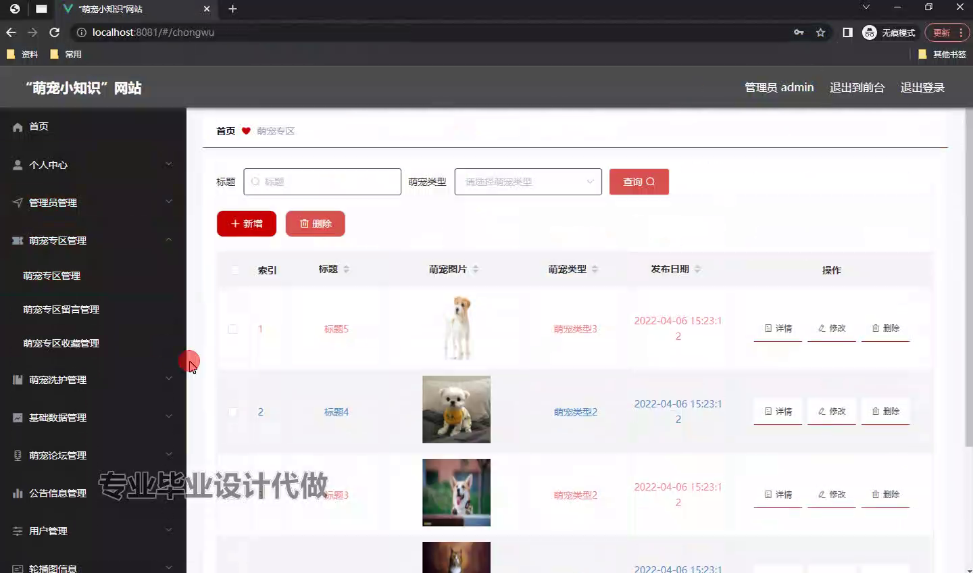Expand the 个人中心 menu chevron
The width and height of the screenshot is (973, 573).
169,164
